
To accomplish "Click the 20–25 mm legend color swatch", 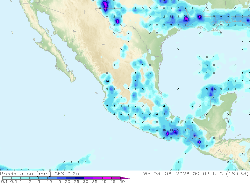I will [x=70, y=178].
